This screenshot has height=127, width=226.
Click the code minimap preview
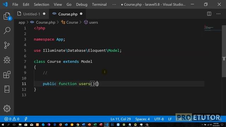(x=213, y=28)
